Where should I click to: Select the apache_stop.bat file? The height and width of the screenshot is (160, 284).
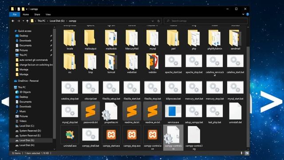[194, 64]
